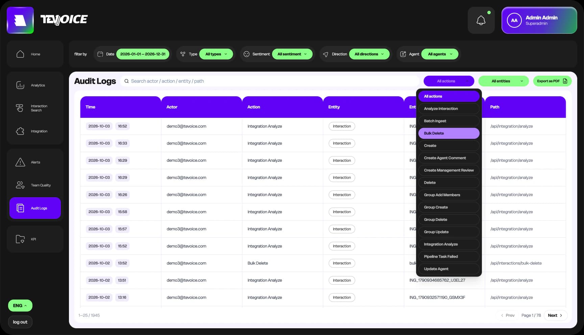Go to the Next page

pyautogui.click(x=555, y=315)
